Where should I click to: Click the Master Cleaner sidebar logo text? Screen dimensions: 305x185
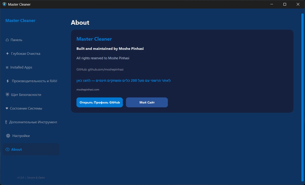20,21
